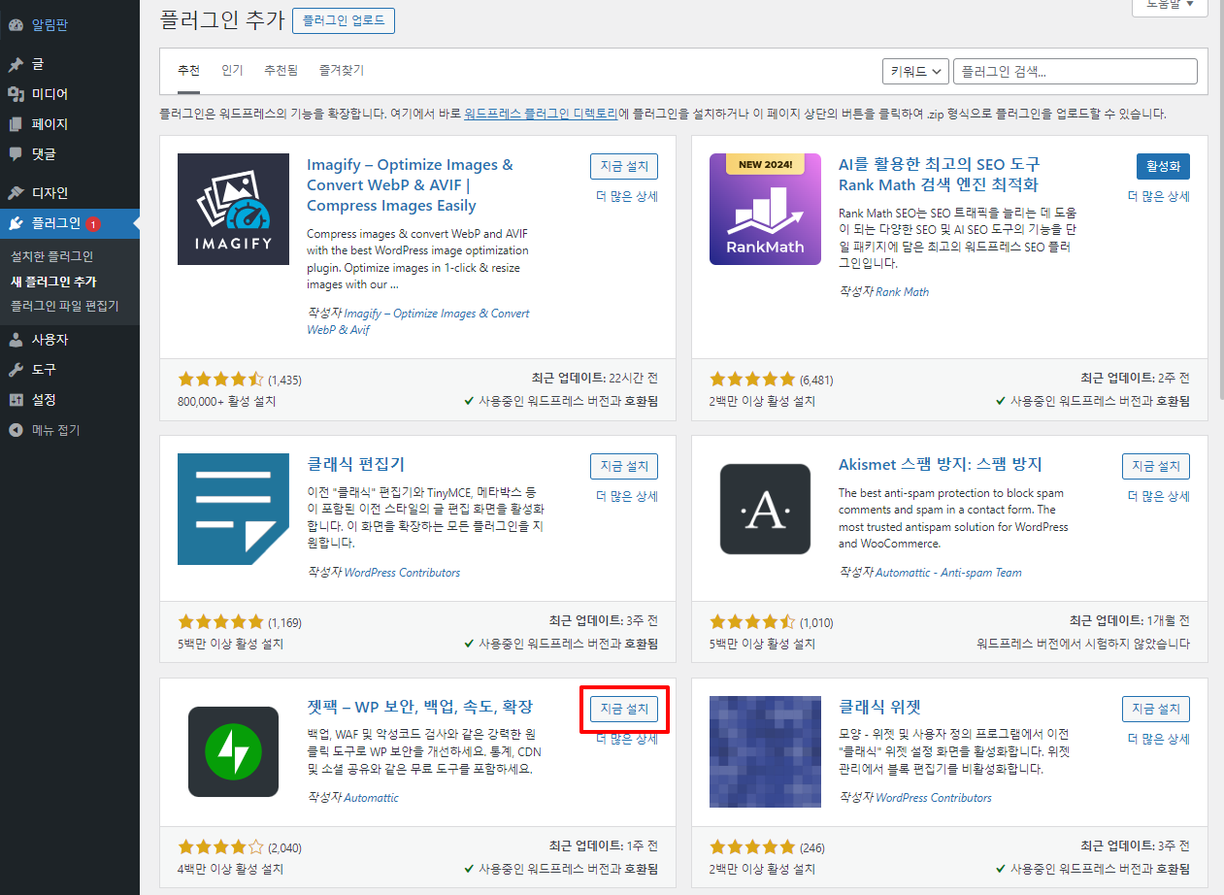
Task: Click the 도구 wrench icon in sidebar
Action: (16, 370)
